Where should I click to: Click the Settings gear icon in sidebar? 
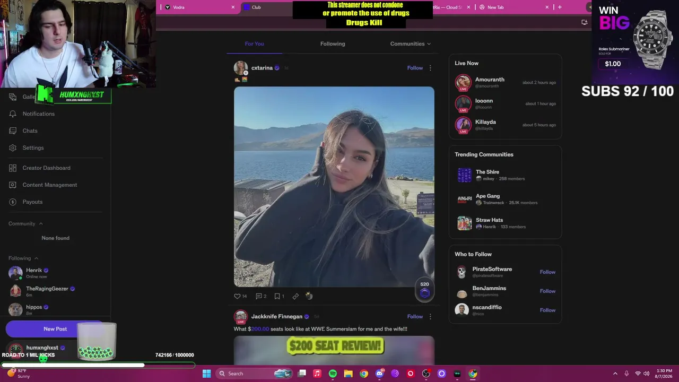[x=13, y=147]
